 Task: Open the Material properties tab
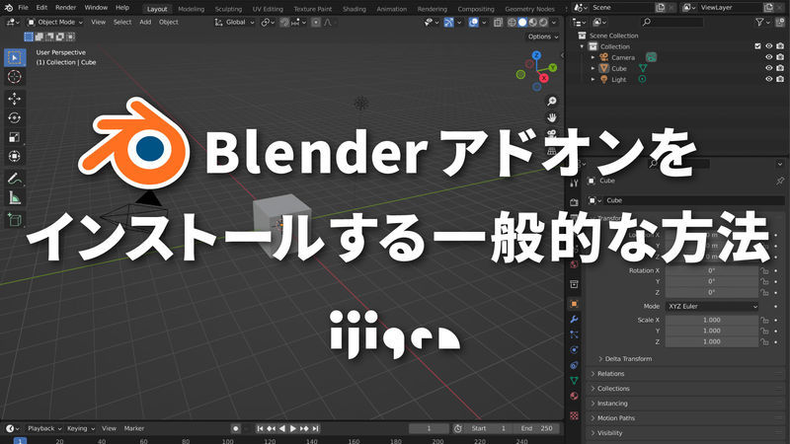[574, 397]
